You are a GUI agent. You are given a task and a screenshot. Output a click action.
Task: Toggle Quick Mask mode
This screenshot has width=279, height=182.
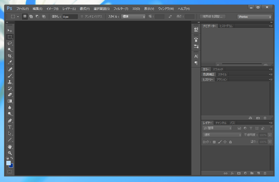pos(10,172)
